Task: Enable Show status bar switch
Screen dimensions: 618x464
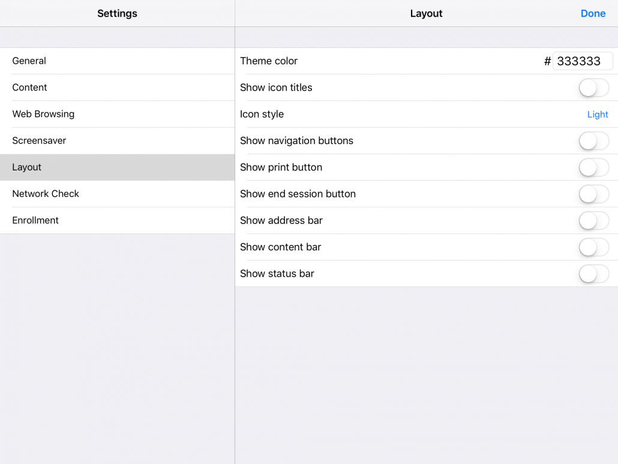Action: tap(593, 274)
